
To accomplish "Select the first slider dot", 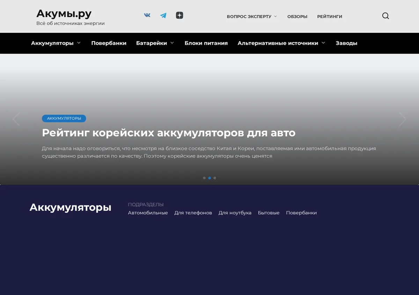I will coord(204,178).
